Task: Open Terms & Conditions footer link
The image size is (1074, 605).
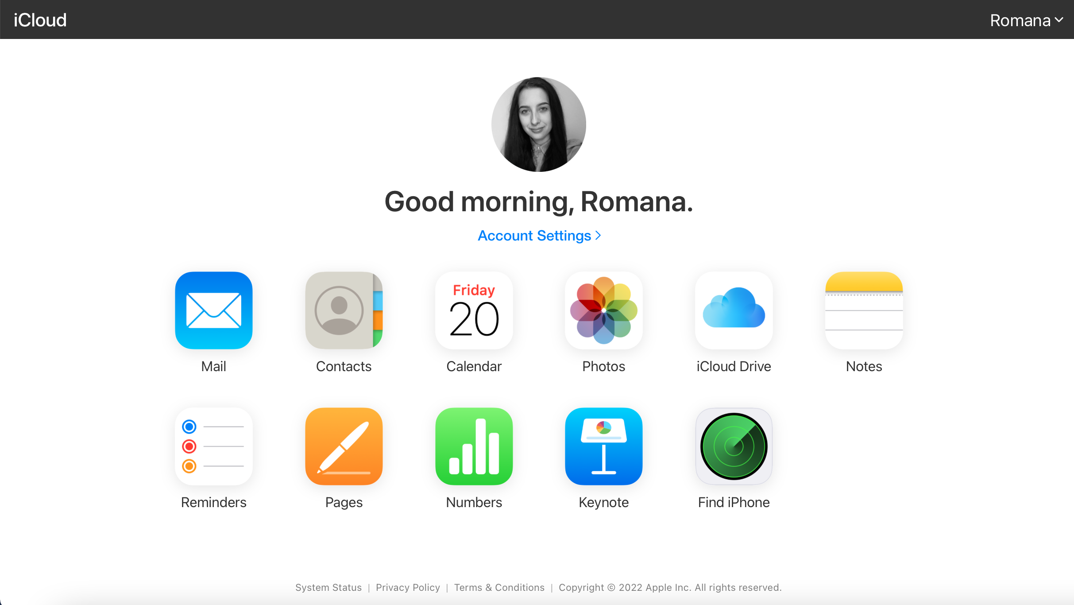Action: (x=499, y=587)
